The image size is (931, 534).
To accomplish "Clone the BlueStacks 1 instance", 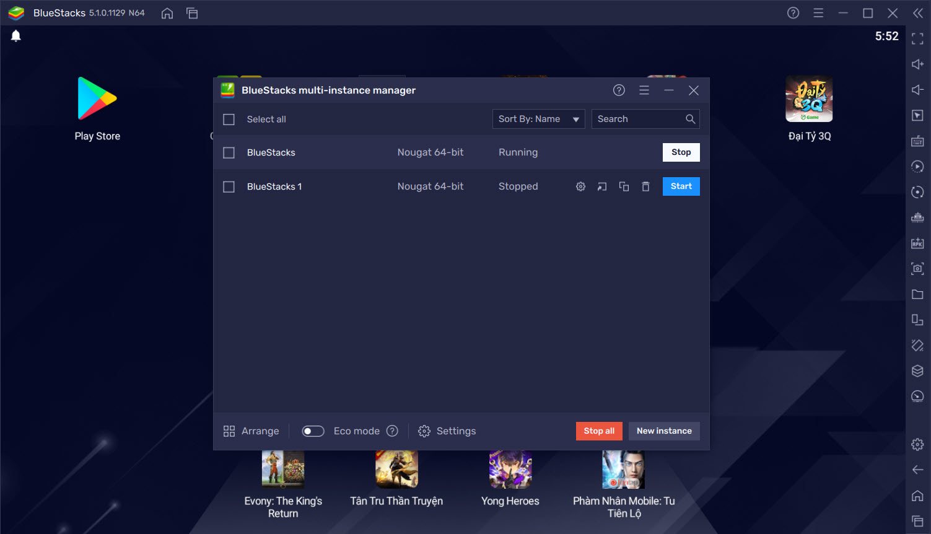I will [624, 186].
